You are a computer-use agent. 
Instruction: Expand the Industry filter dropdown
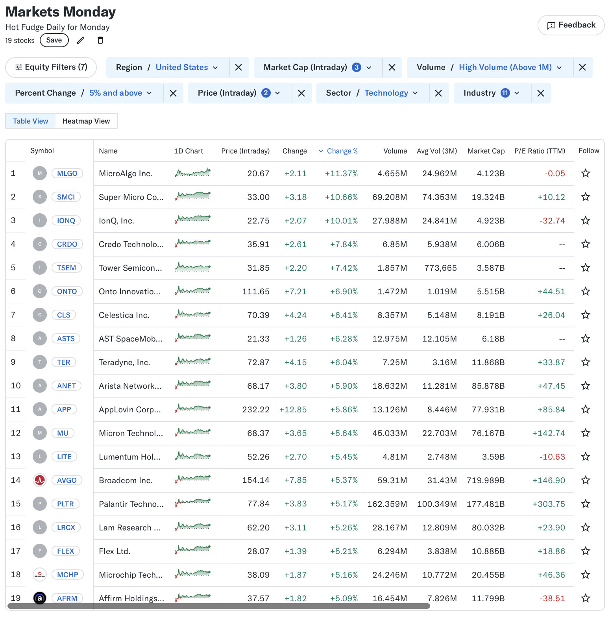492,93
